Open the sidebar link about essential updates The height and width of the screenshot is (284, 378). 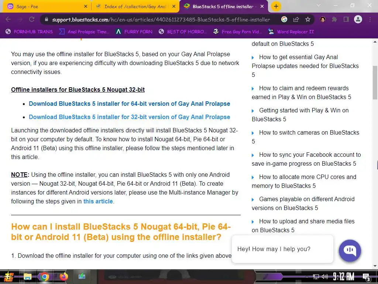[305, 66]
